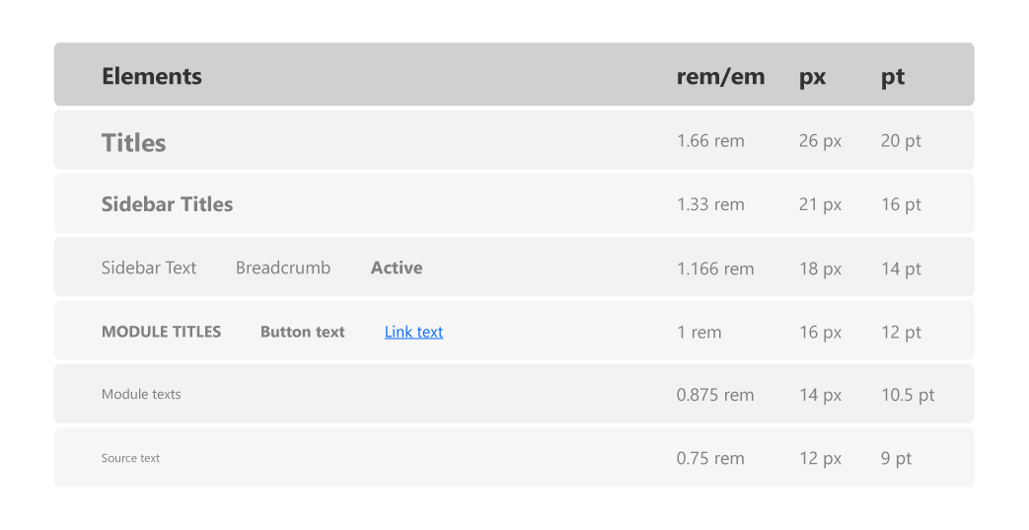Click the 9 pt value
1029x530 pixels.
(x=897, y=458)
